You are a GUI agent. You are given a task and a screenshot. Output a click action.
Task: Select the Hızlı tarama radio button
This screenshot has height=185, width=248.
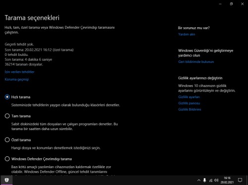[x=7, y=97]
